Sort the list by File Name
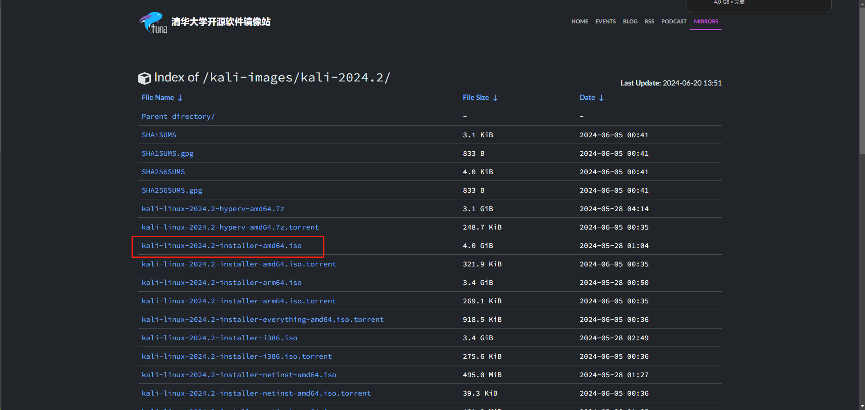This screenshot has width=865, height=410. (x=158, y=98)
